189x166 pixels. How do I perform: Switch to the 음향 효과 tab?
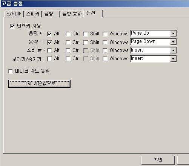click(72, 14)
